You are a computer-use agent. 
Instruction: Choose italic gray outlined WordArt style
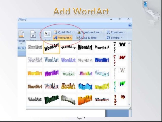click(x=35, y=60)
